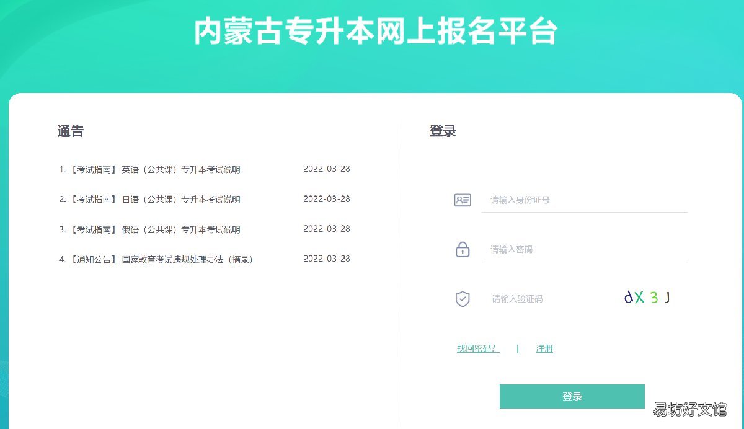Click the green 登录 button
The image size is (744, 429).
[572, 397]
